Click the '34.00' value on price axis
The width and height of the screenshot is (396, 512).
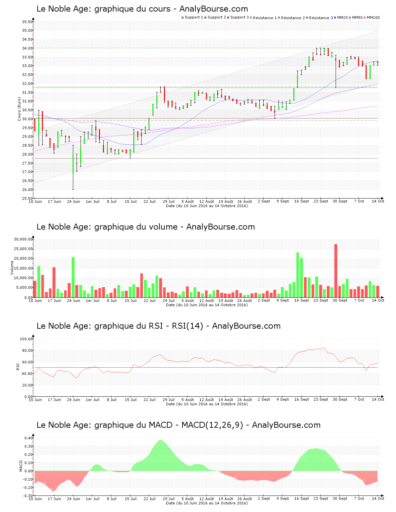coord(27,48)
